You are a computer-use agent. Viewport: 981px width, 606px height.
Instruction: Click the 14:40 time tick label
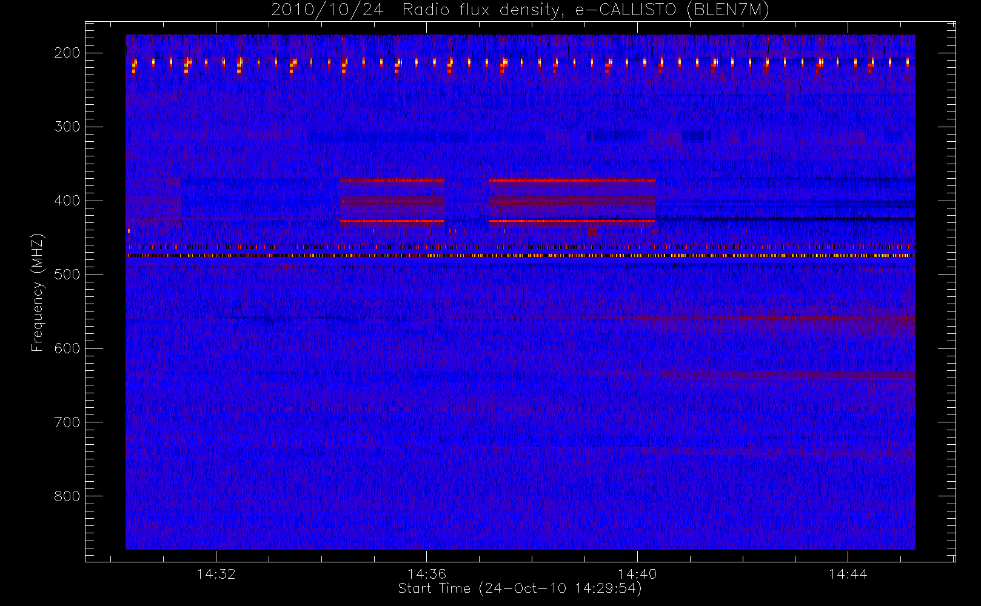637,574
